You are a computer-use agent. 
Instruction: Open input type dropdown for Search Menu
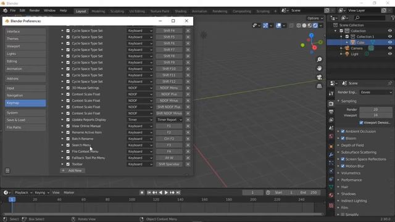click(x=140, y=146)
